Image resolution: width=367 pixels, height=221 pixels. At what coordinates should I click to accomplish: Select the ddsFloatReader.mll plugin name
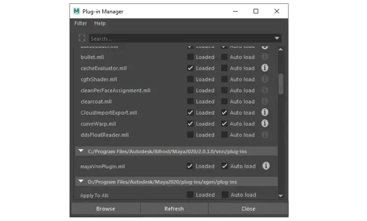tap(105, 135)
